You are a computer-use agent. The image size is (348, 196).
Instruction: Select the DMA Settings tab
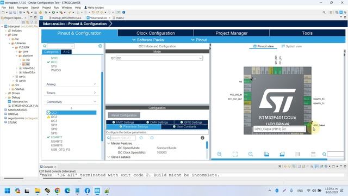[x=157, y=122]
